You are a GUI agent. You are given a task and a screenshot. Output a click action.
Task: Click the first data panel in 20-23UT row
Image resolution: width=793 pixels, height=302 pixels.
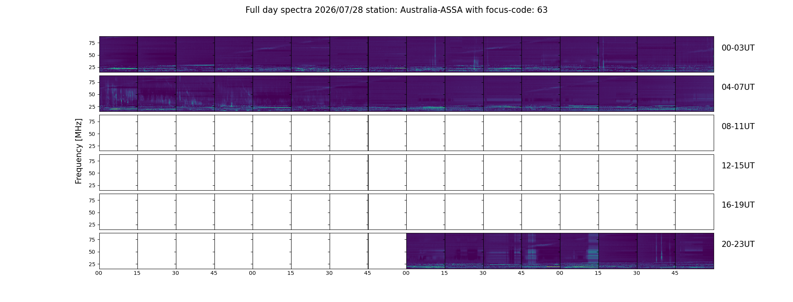(x=426, y=251)
